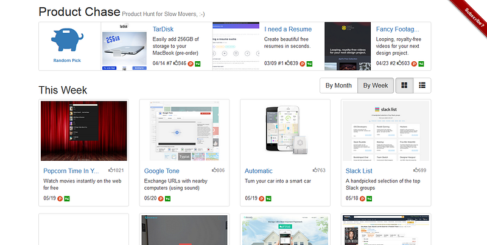Open the I need a Resume thumbnail
The image size is (487, 245).
(236, 47)
